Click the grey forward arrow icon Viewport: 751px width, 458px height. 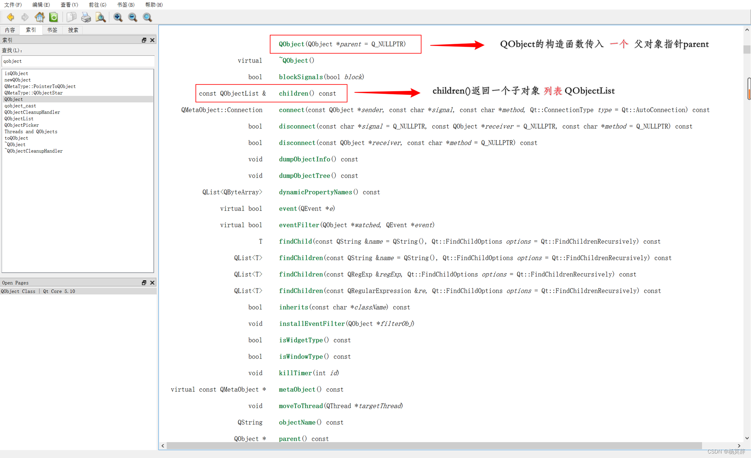point(25,17)
